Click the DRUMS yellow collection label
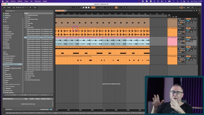Screen dimensions: 204x115 point(7,13)
